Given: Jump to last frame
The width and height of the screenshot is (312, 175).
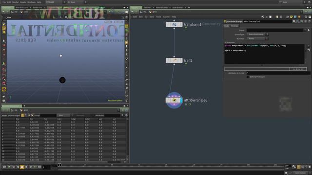Looking at the screenshot, I should (x=39, y=167).
